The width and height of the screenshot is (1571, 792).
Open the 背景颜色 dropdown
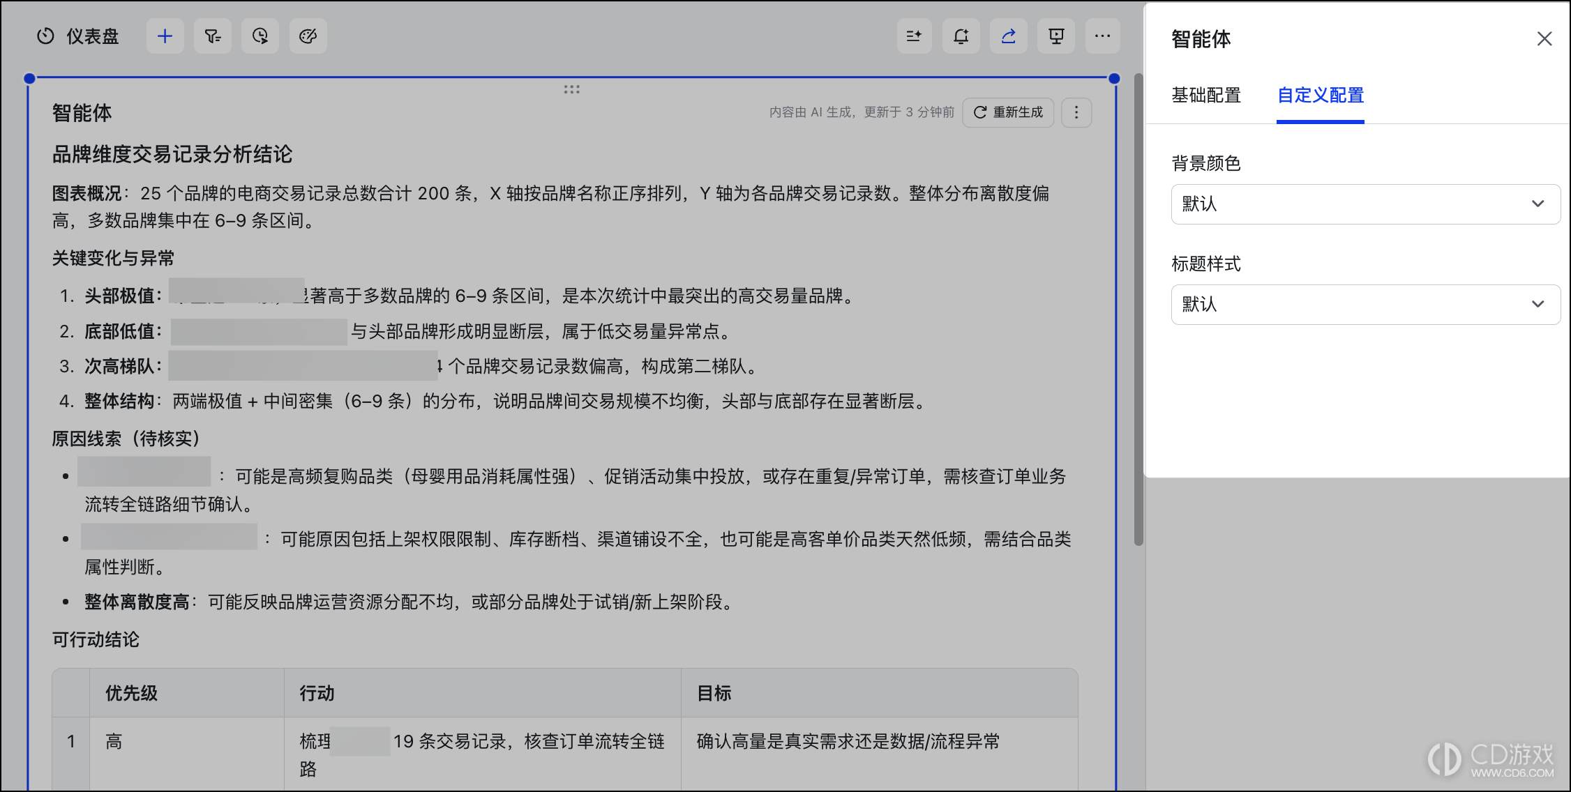1365,204
